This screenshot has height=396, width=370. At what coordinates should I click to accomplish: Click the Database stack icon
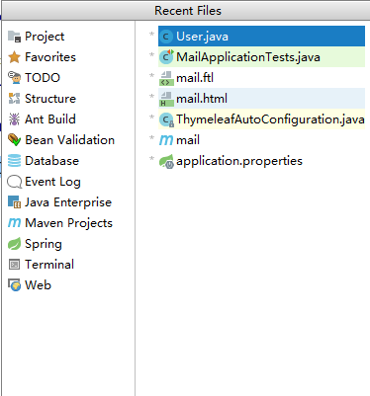click(14, 161)
